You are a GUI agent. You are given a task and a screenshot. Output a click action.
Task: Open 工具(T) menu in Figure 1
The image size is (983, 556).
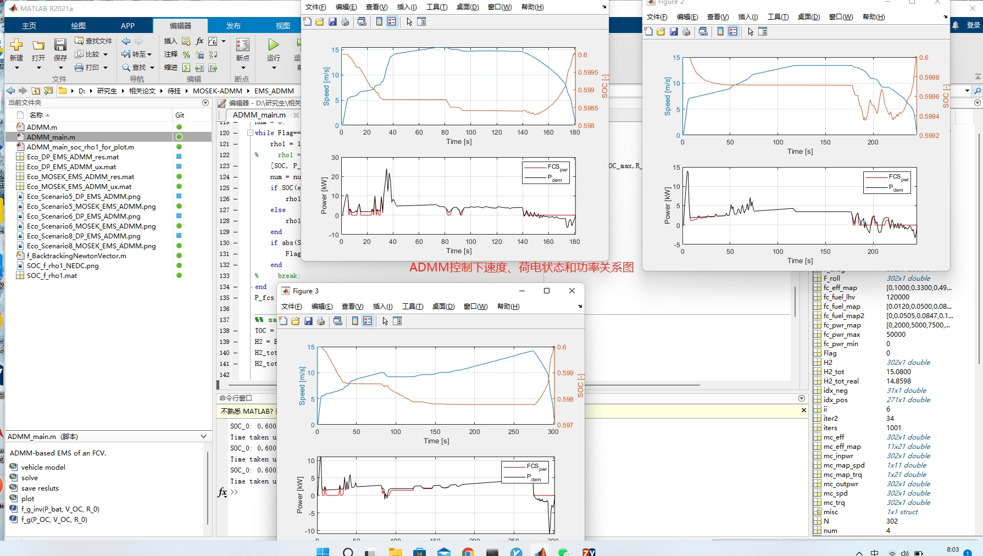click(x=437, y=7)
